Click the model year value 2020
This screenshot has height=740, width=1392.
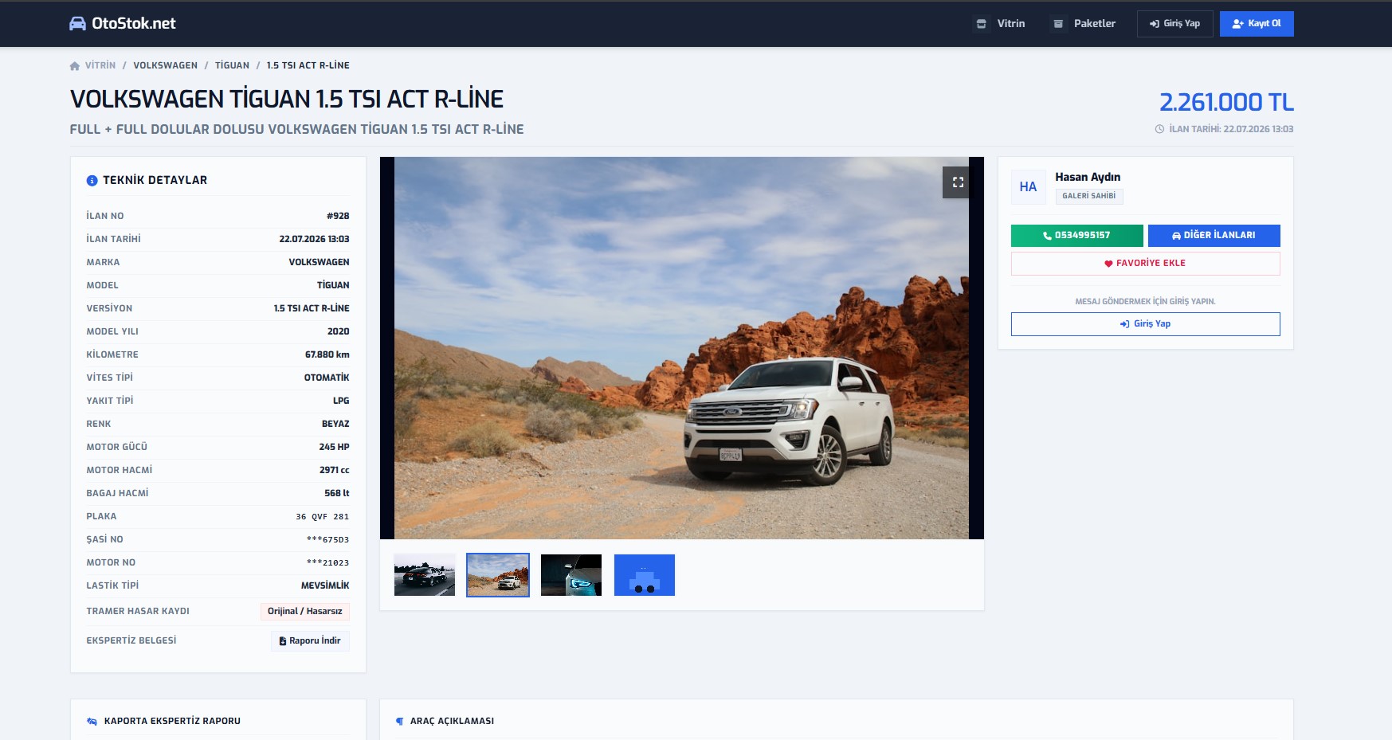click(338, 331)
